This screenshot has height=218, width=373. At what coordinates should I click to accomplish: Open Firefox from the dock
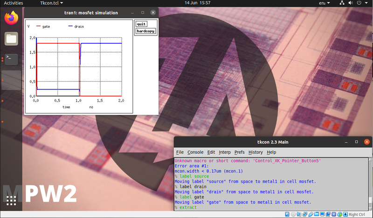tap(11, 18)
